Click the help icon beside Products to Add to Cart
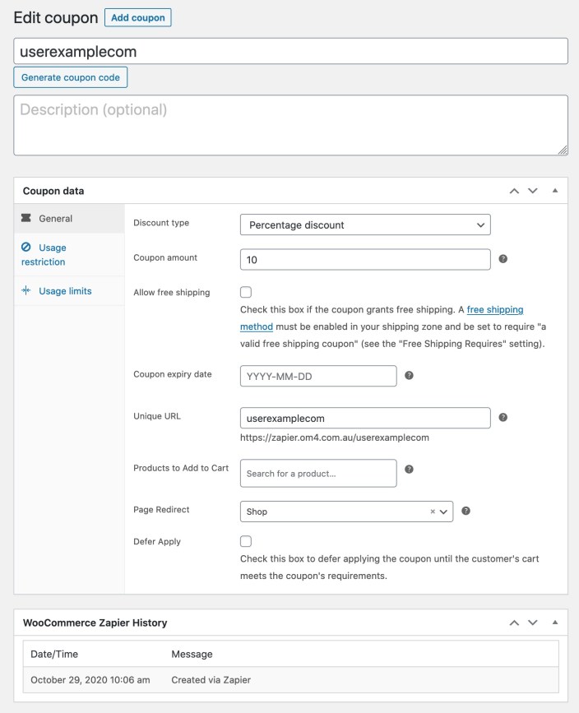Viewport: 579px width, 713px height. (x=409, y=471)
